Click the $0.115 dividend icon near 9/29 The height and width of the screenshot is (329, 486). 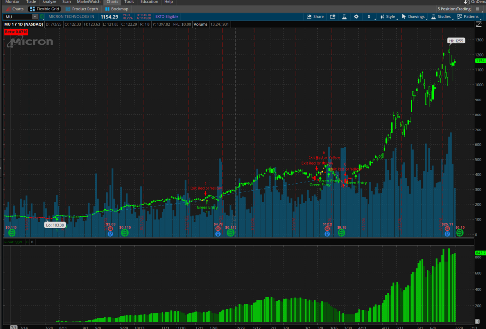125,233
